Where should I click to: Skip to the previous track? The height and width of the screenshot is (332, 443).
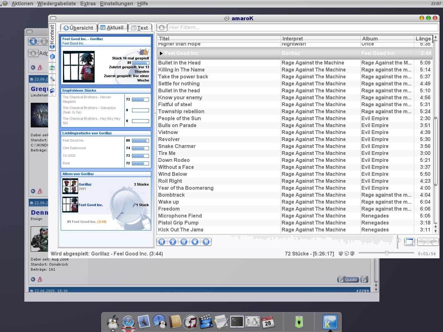pos(162,242)
